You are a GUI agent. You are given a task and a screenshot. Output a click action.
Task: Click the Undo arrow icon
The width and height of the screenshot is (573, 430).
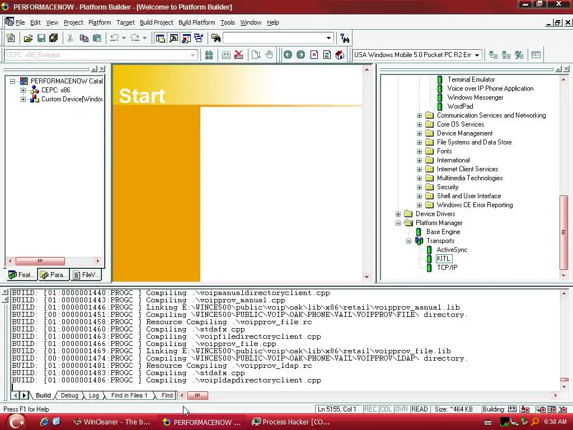[x=114, y=38]
